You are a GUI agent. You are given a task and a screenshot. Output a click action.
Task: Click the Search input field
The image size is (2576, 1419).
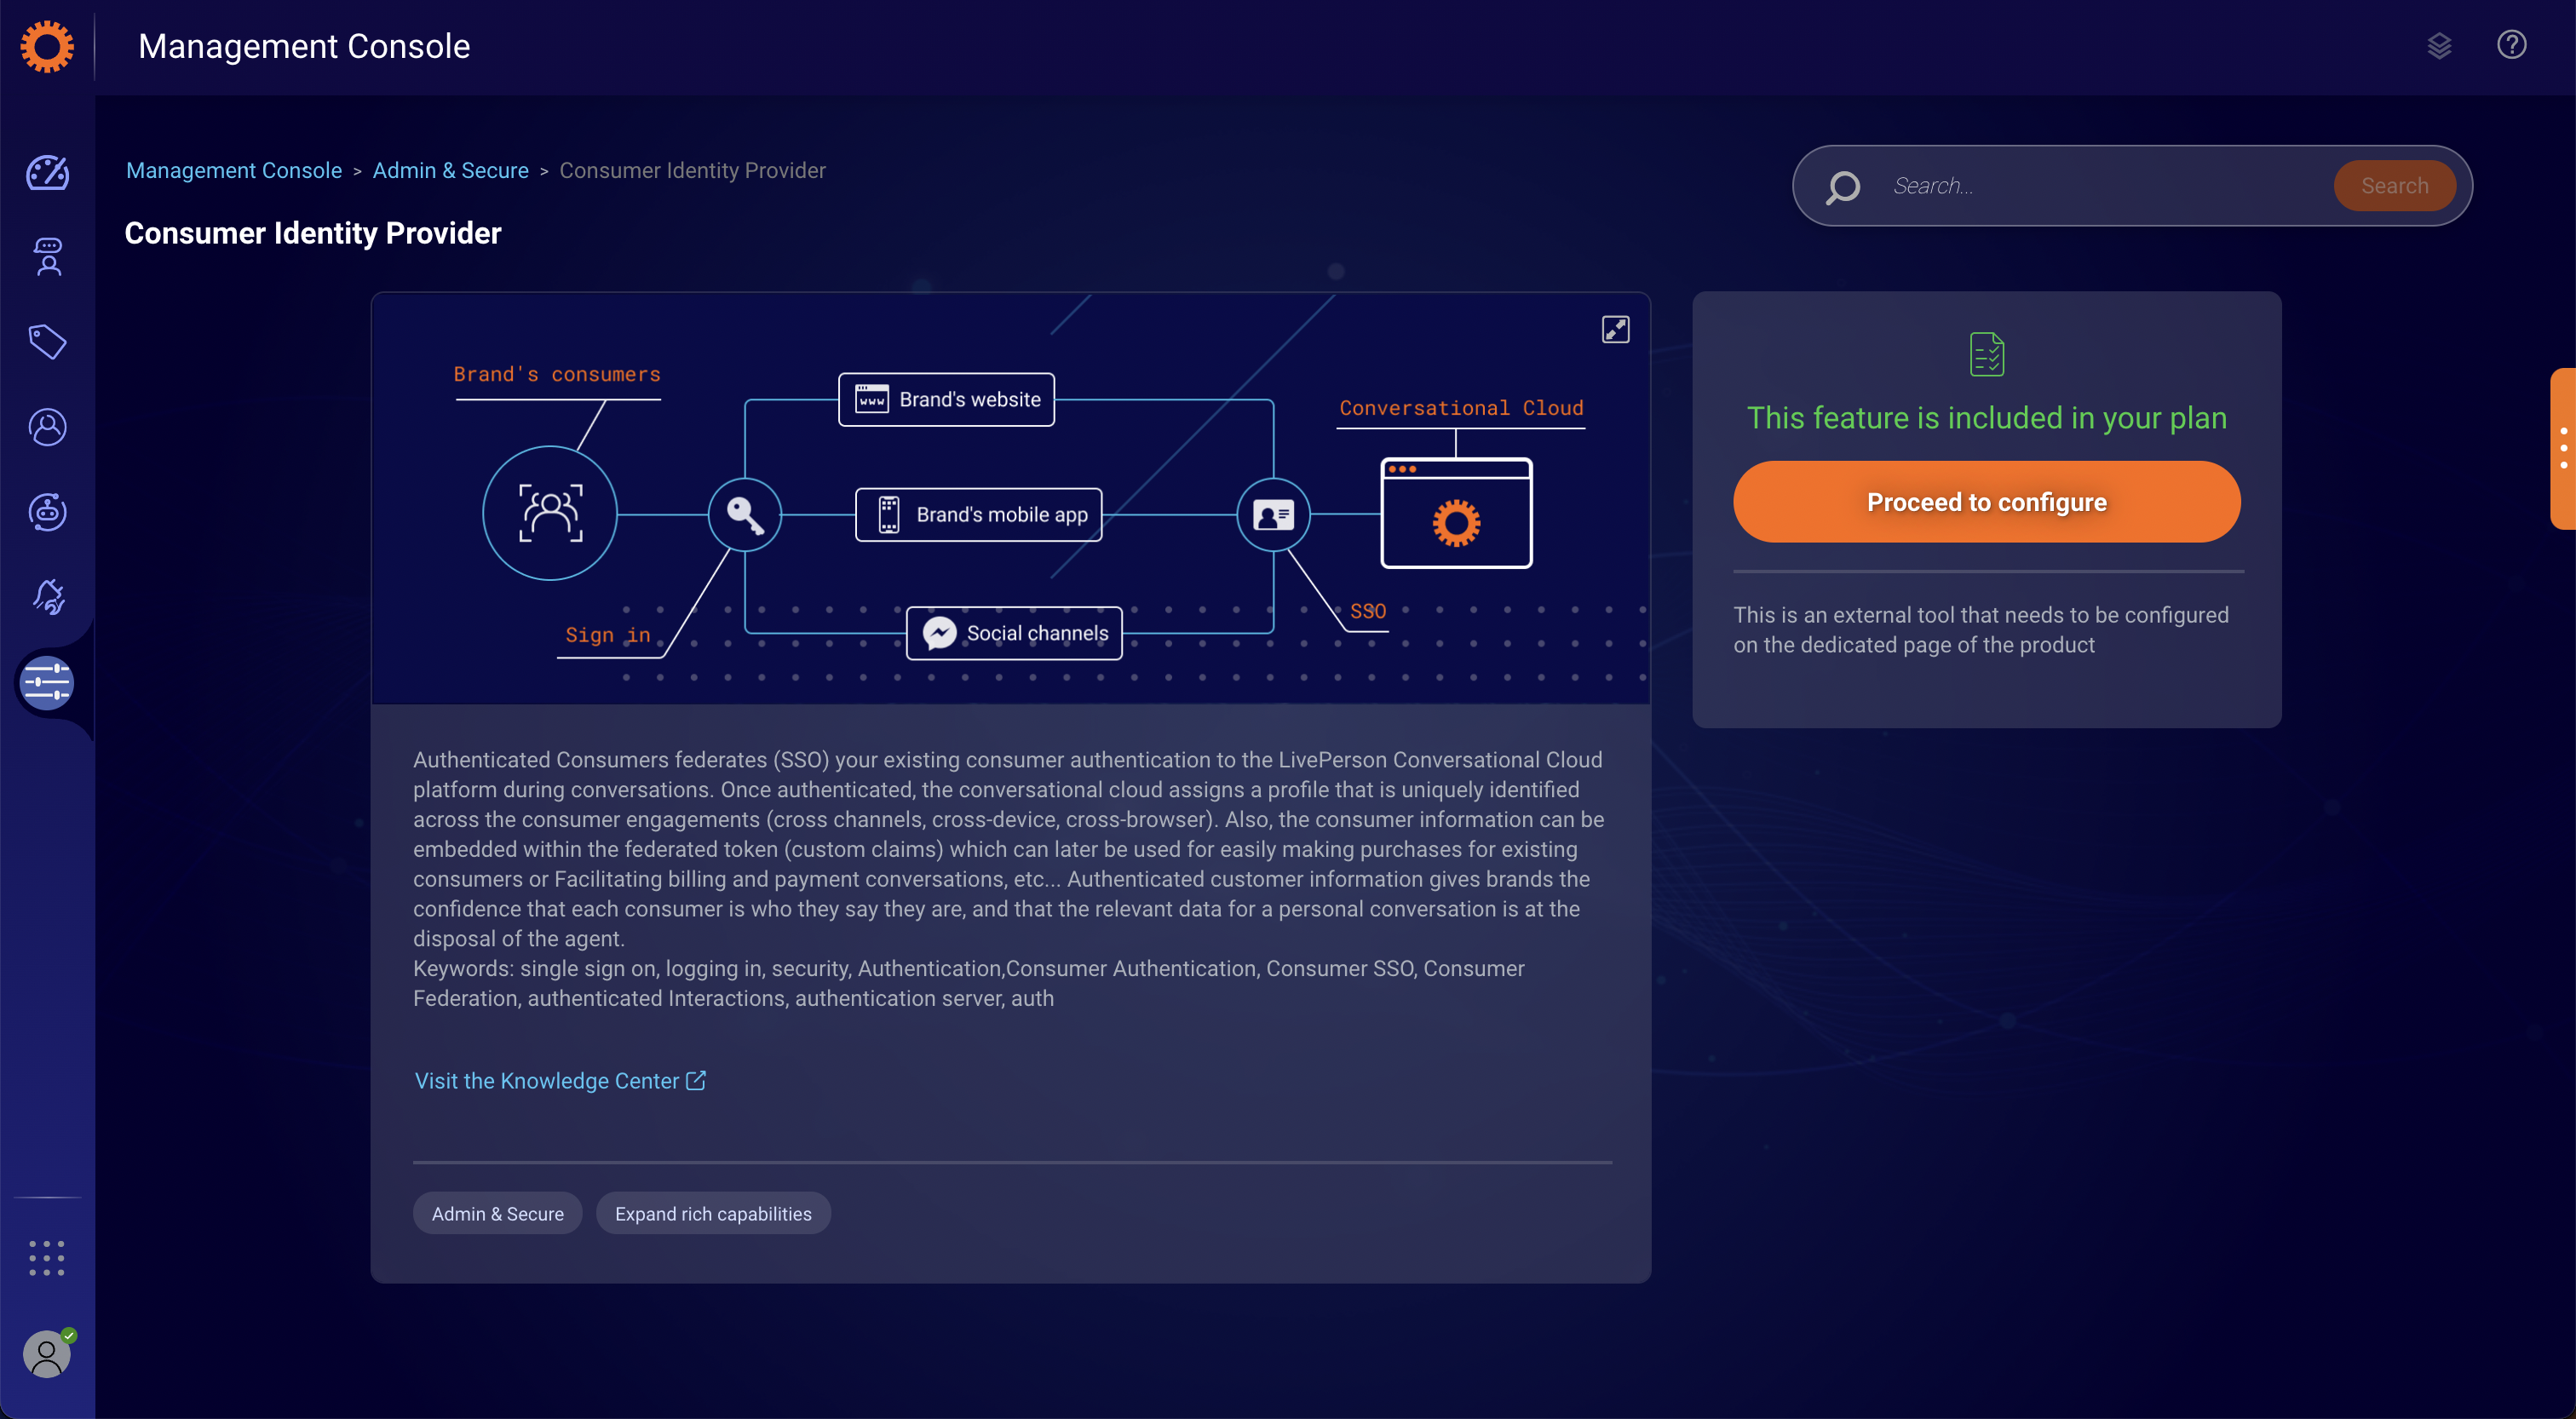pyautogui.click(x=2096, y=185)
